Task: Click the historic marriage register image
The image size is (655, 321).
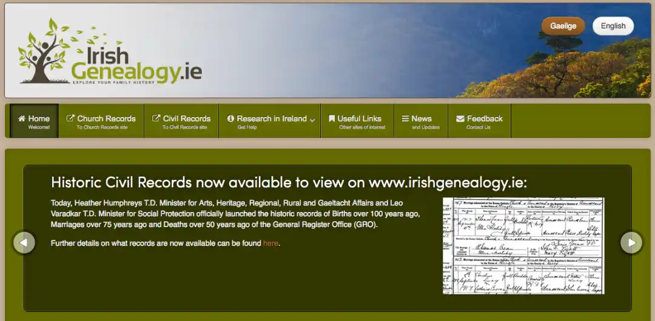Action: pyautogui.click(x=523, y=246)
